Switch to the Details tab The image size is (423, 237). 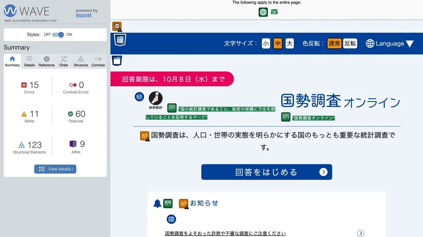[x=29, y=61]
